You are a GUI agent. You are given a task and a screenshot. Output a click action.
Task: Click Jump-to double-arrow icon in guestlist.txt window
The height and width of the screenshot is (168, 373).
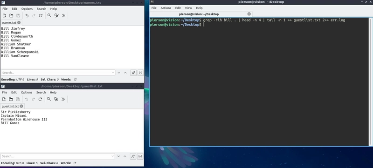pos(63,99)
